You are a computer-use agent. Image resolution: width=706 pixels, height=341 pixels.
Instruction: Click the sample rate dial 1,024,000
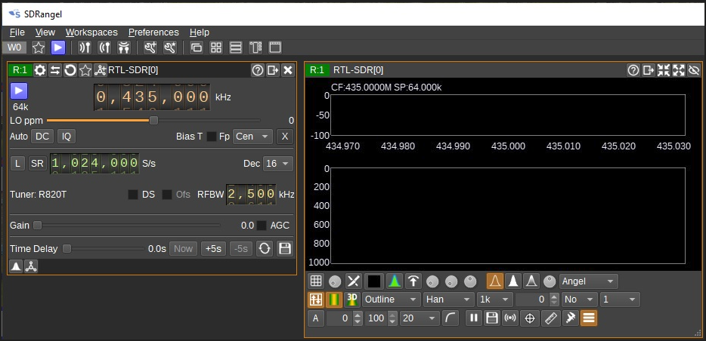coord(94,164)
